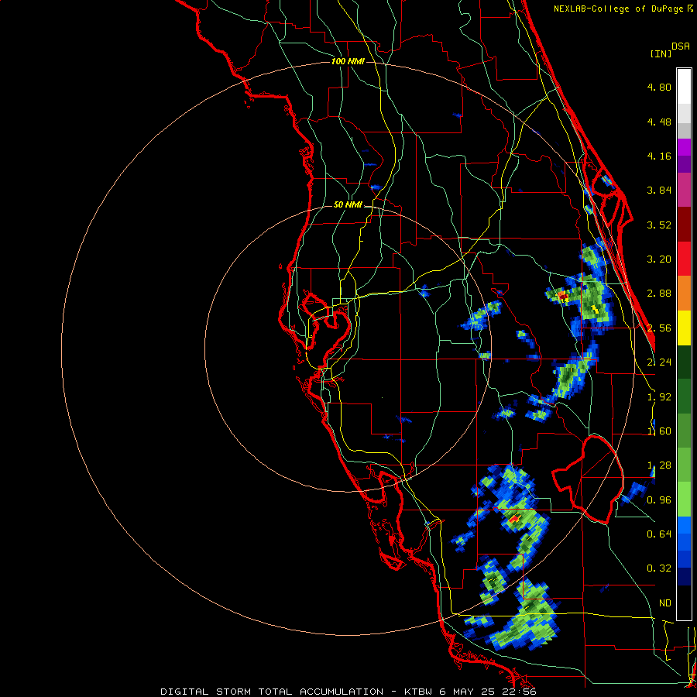Select the 4.48 legend value
Image resolution: width=697 pixels, height=697 pixels.
click(659, 122)
